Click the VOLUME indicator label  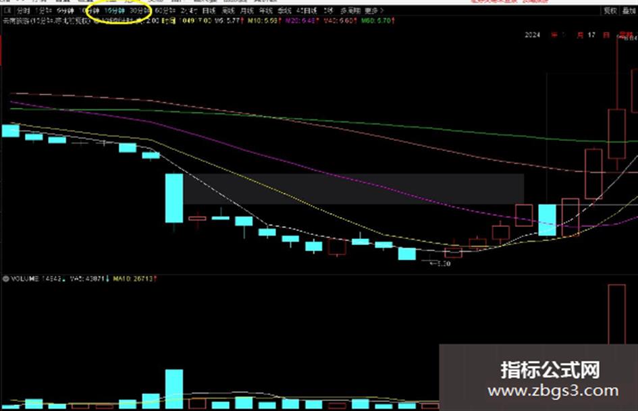[x=24, y=279]
